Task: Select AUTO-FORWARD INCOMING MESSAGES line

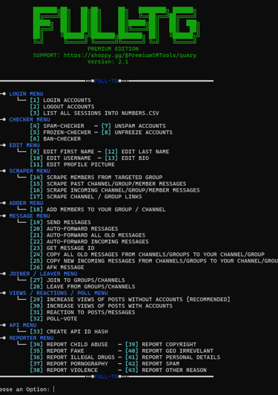Action: point(90,242)
